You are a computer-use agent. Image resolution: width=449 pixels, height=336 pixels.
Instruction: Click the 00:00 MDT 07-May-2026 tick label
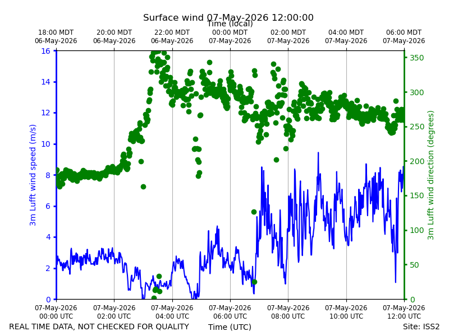(x=230, y=36)
